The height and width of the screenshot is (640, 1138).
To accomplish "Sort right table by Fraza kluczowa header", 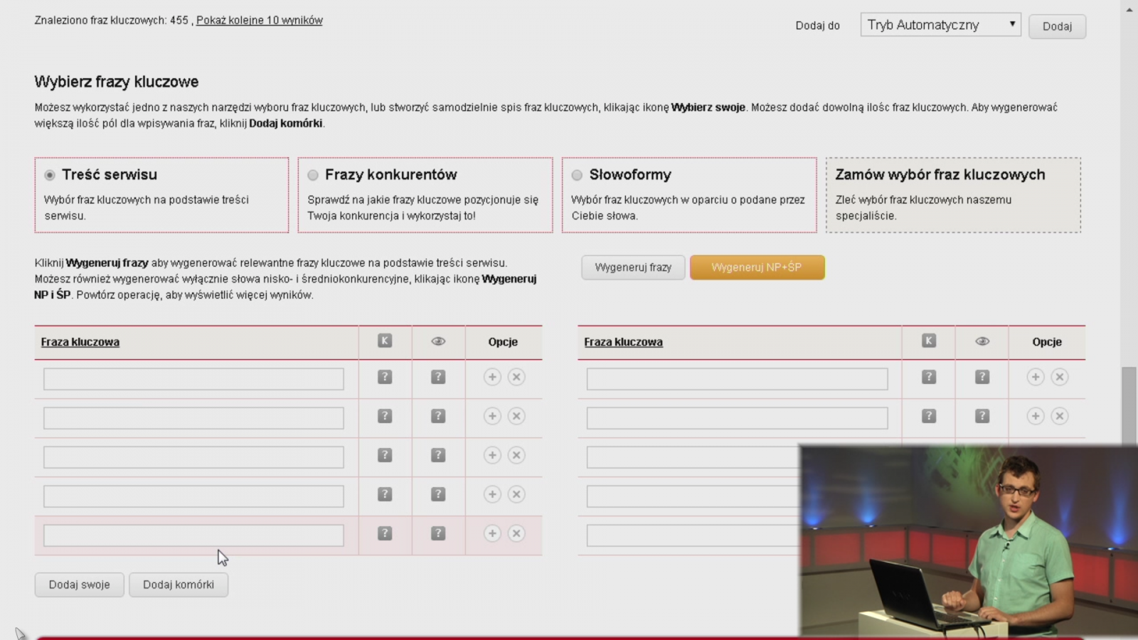I will coord(623,342).
